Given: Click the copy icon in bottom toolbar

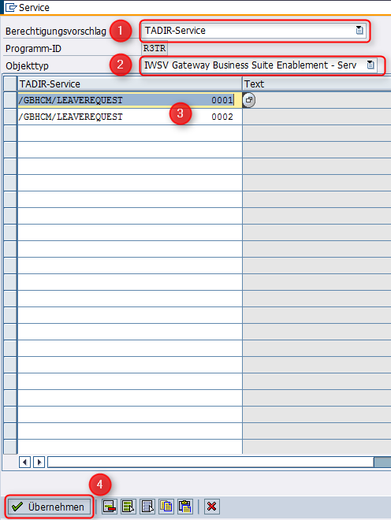Looking at the screenshot, I should (166, 507).
